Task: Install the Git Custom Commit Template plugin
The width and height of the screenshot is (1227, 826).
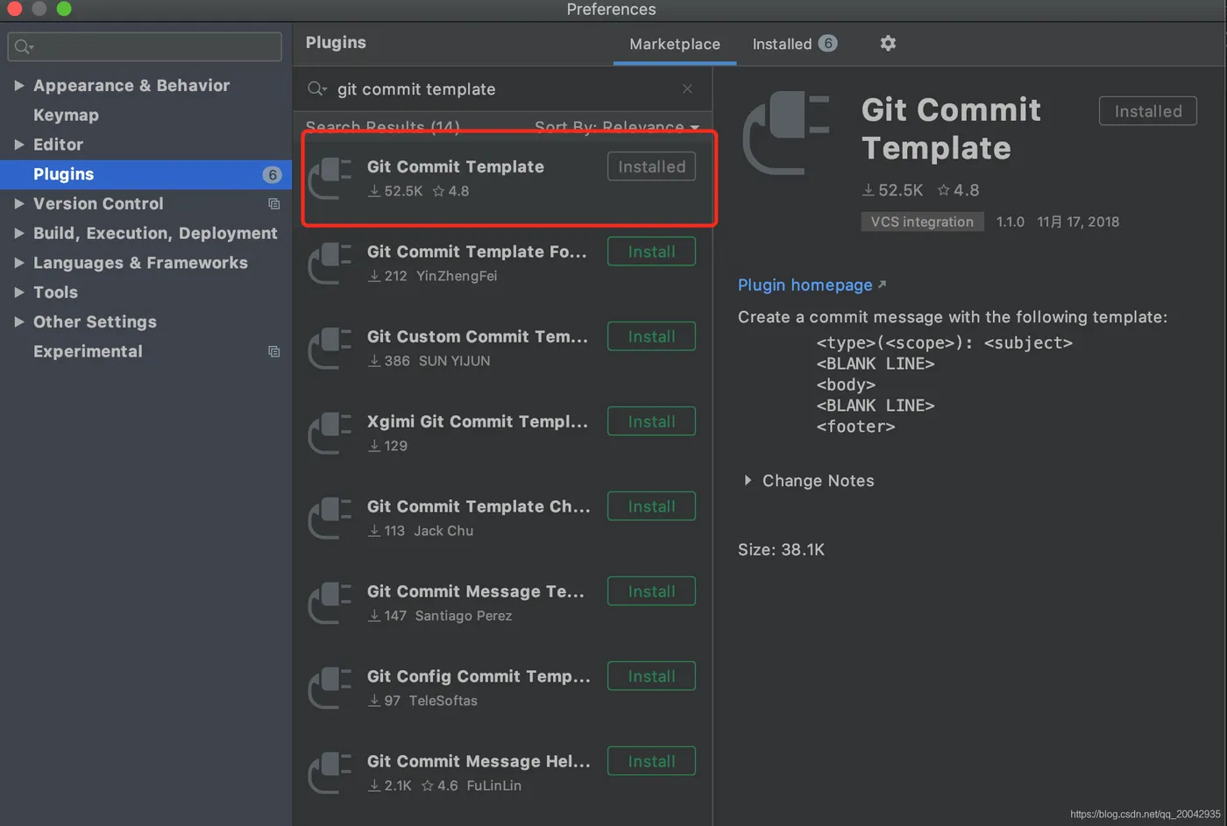Action: pyautogui.click(x=651, y=336)
